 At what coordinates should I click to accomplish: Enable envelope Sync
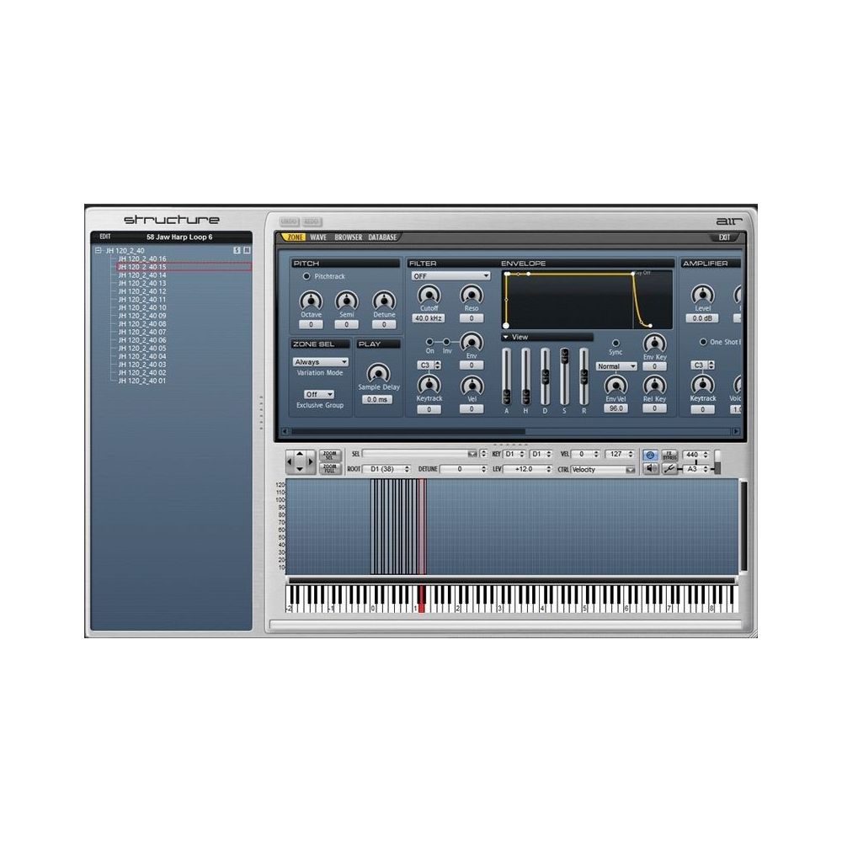[615, 342]
